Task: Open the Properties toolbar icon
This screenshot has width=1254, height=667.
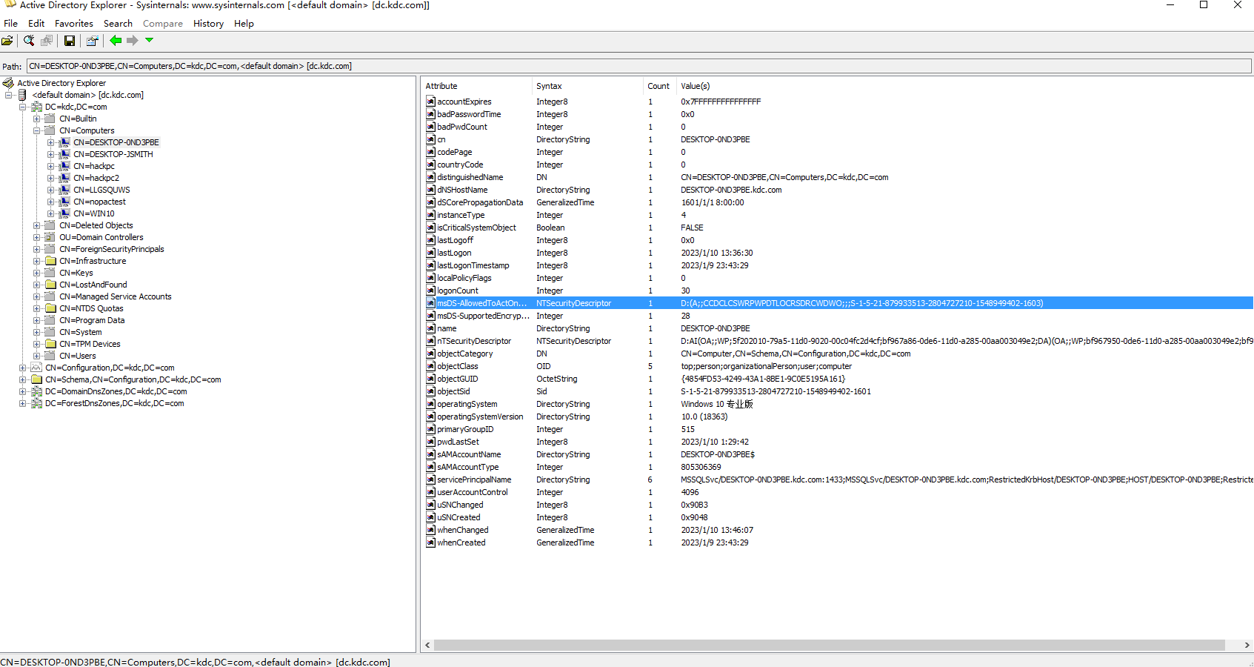Action: click(x=92, y=41)
